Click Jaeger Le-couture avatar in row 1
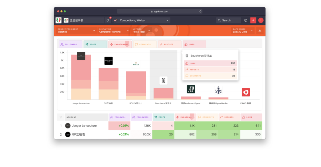The height and width of the screenshot is (167, 321). pyautogui.click(x=68, y=126)
